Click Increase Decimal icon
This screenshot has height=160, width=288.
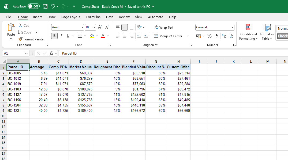224,36
